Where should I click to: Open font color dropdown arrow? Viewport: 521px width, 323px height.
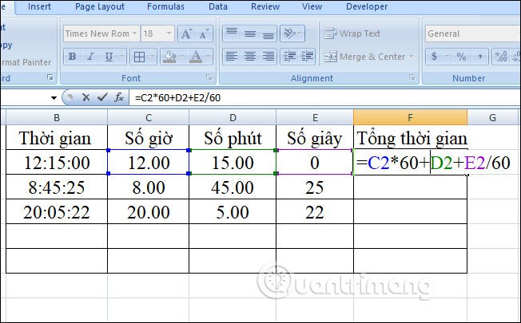[x=209, y=57]
